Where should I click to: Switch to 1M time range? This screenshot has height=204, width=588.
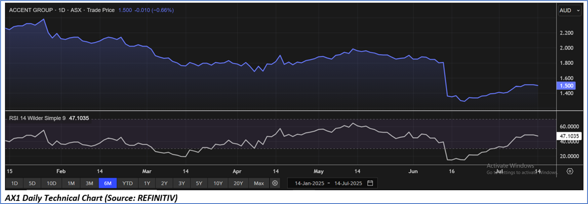click(x=71, y=183)
